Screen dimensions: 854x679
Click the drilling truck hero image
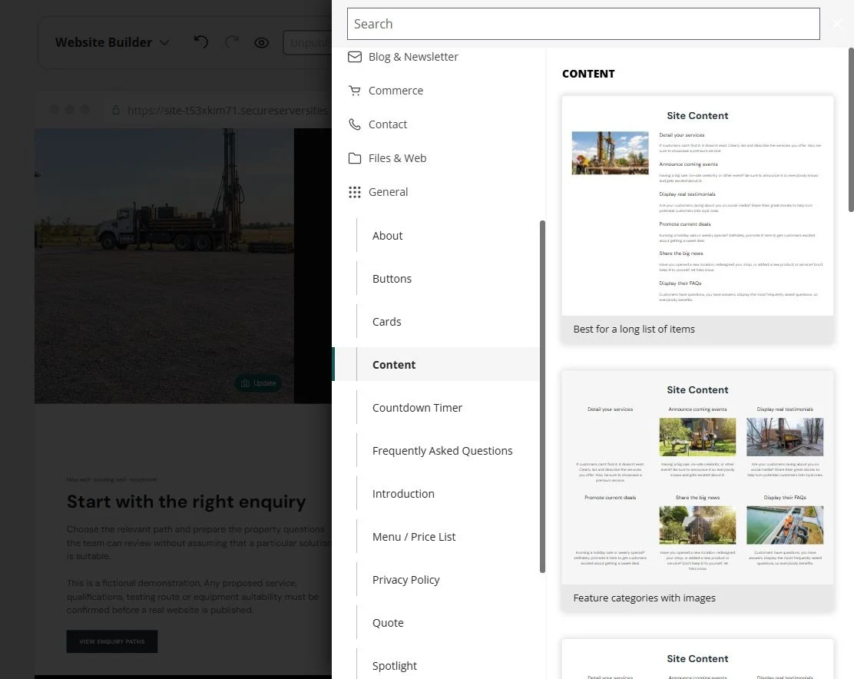[x=164, y=266]
